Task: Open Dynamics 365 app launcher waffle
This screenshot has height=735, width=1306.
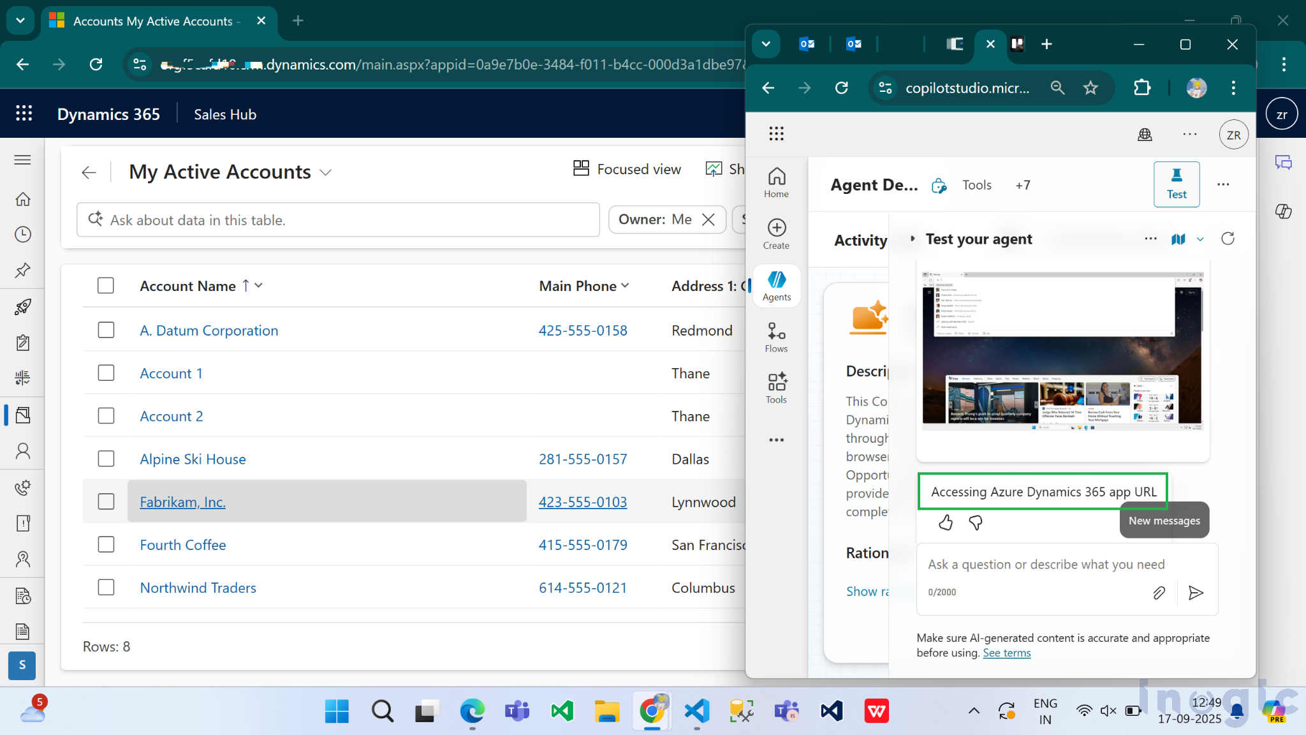Action: [24, 114]
